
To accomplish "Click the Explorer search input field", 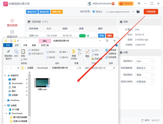I will tap(99, 68).
